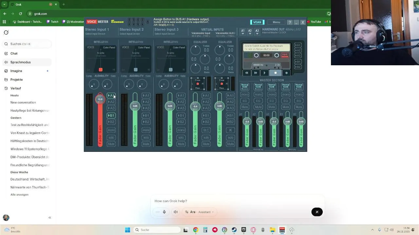
Task: Toggle the VBAN button
Action: tap(257, 22)
